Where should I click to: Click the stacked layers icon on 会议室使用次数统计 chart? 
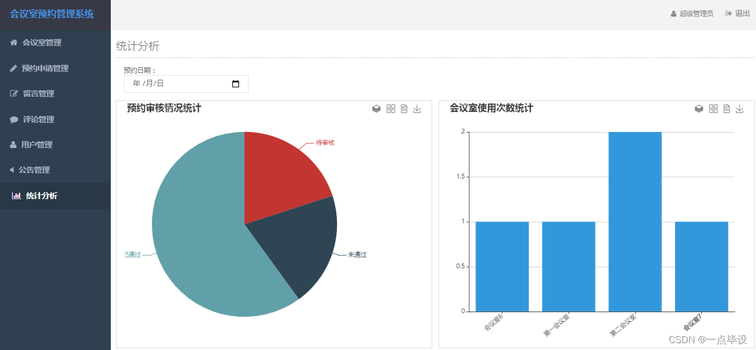tap(699, 109)
